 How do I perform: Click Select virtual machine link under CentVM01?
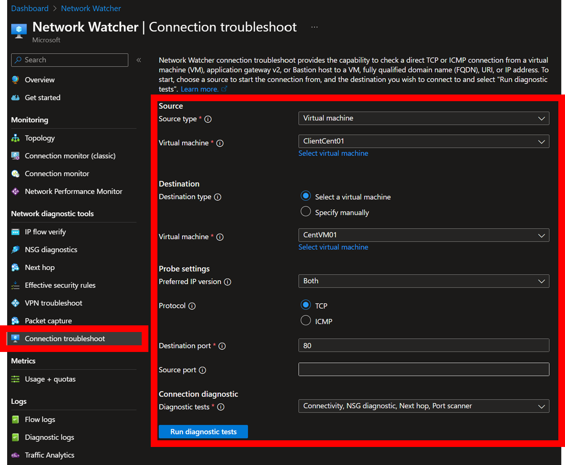333,247
